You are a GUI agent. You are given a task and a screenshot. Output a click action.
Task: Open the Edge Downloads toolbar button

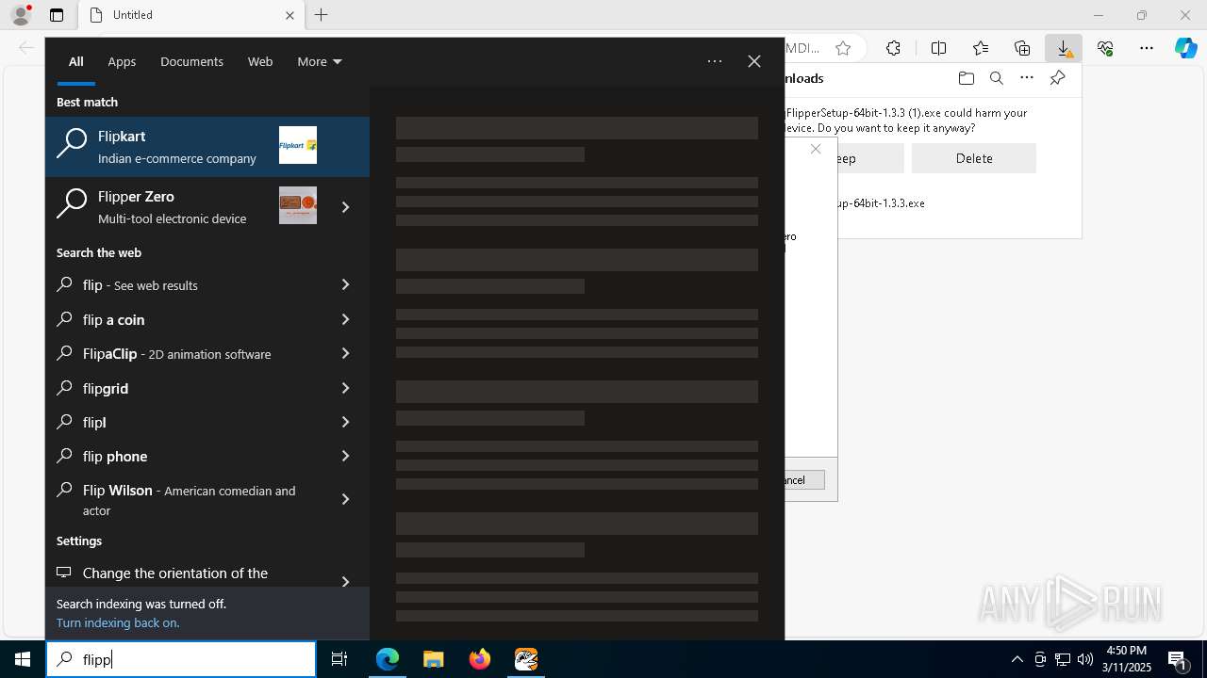1064,48
